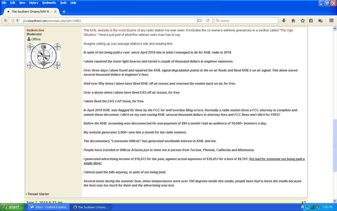Show bookmarks list icon
The width and height of the screenshot is (337, 211).
pyautogui.click(x=311, y=21)
